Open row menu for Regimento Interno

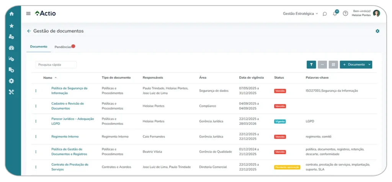click(36, 137)
